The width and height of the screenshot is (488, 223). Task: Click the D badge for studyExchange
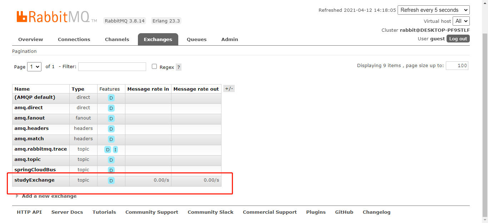pos(111,181)
